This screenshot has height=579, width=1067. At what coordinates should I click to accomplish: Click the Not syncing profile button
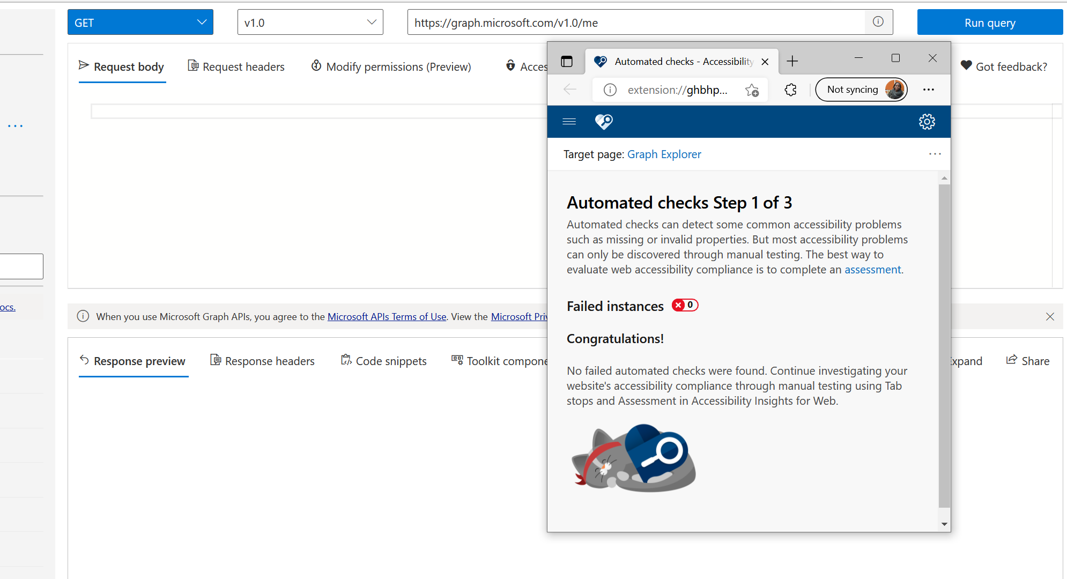[861, 90]
